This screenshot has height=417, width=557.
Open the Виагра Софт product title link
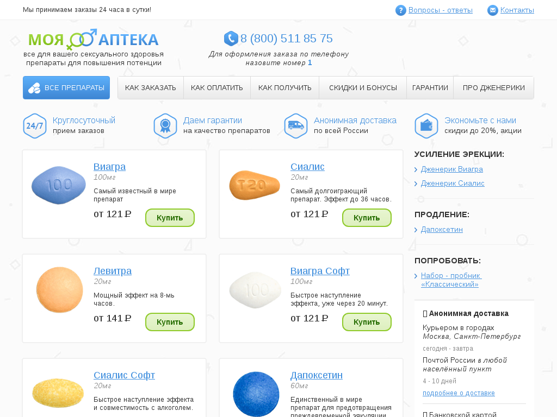point(320,270)
